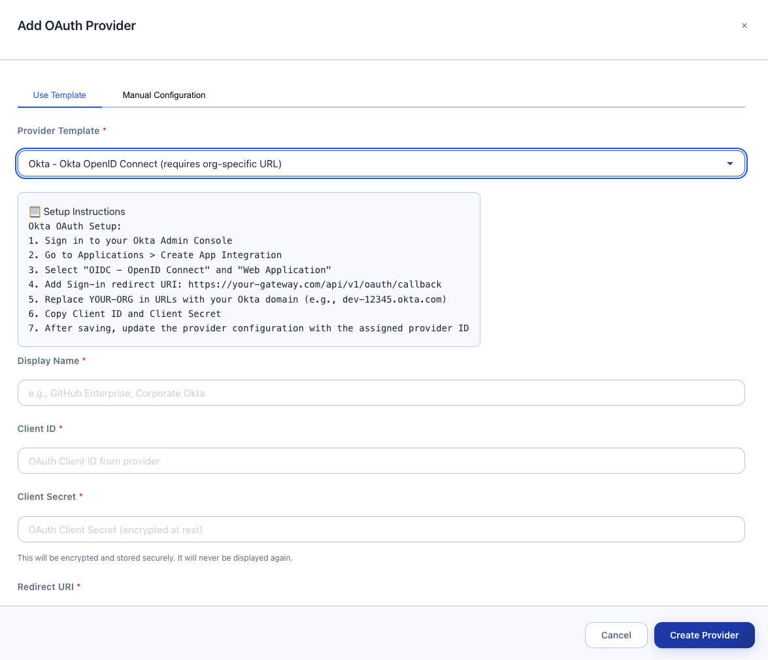Click the Client ID input field
The height and width of the screenshot is (660, 768).
click(x=381, y=461)
